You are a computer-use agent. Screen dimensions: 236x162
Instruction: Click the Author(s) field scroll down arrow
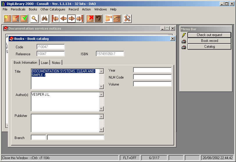101,108
